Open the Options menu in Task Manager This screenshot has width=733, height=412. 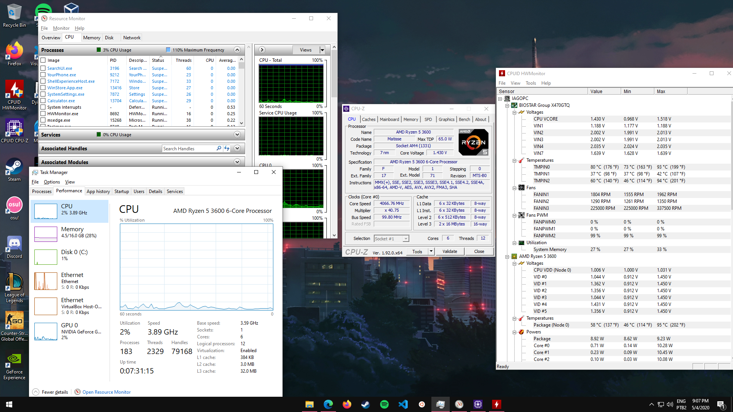[52, 182]
